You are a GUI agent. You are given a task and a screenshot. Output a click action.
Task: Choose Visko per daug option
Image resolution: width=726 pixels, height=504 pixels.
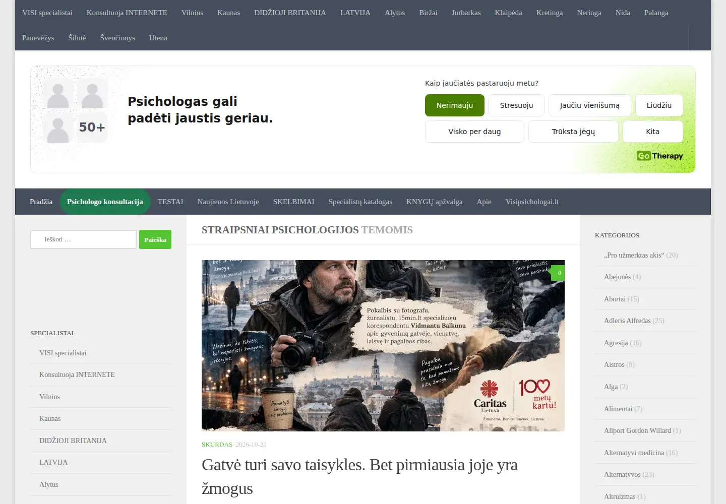[474, 132]
